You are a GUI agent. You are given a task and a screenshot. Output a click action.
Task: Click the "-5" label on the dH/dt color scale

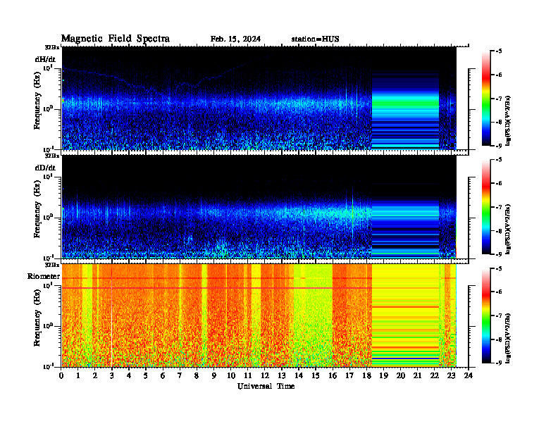(499, 51)
